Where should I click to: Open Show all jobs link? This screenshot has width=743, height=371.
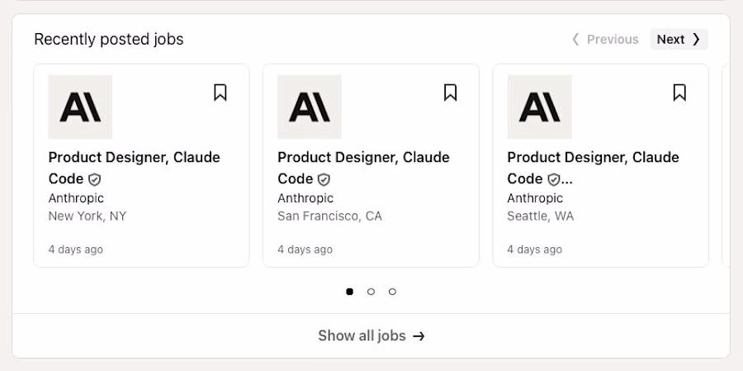tap(371, 335)
